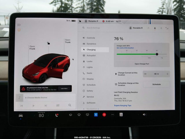
Task: Tap the 76 % battery indicator in status bar
Action: (71, 21)
